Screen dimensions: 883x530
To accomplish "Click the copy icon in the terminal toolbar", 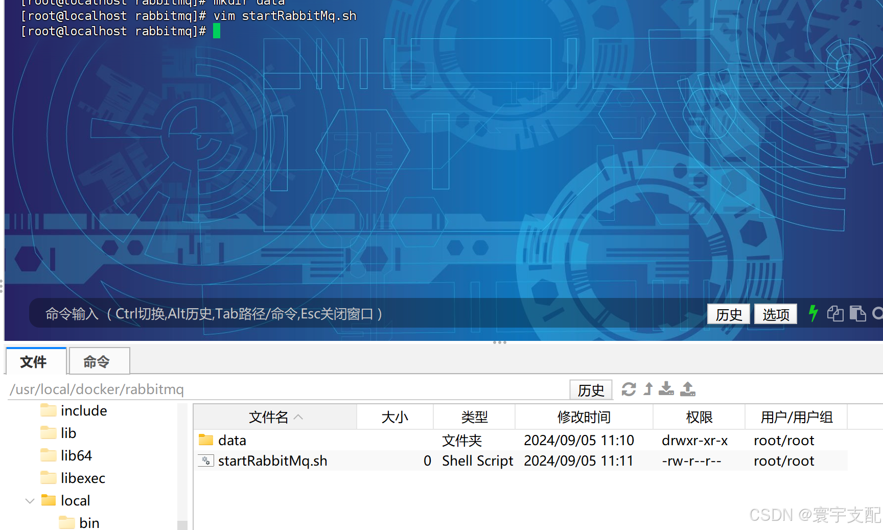I will (835, 313).
